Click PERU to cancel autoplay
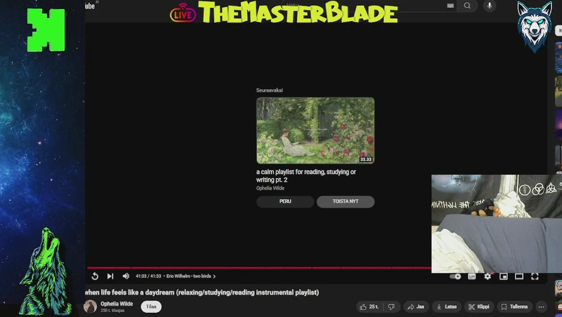 (285, 202)
